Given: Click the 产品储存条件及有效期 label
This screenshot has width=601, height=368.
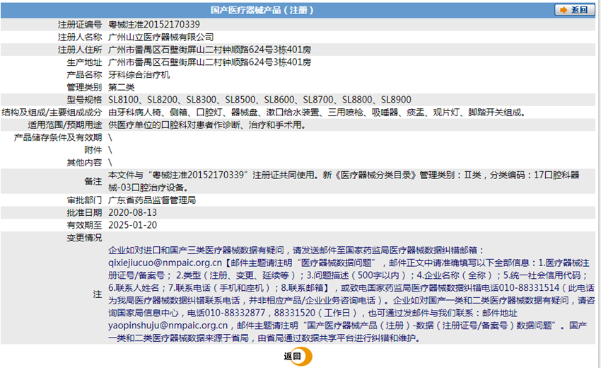Looking at the screenshot, I should (58, 137).
